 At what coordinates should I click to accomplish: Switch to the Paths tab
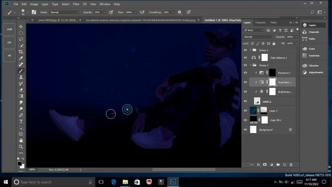[x=273, y=22]
